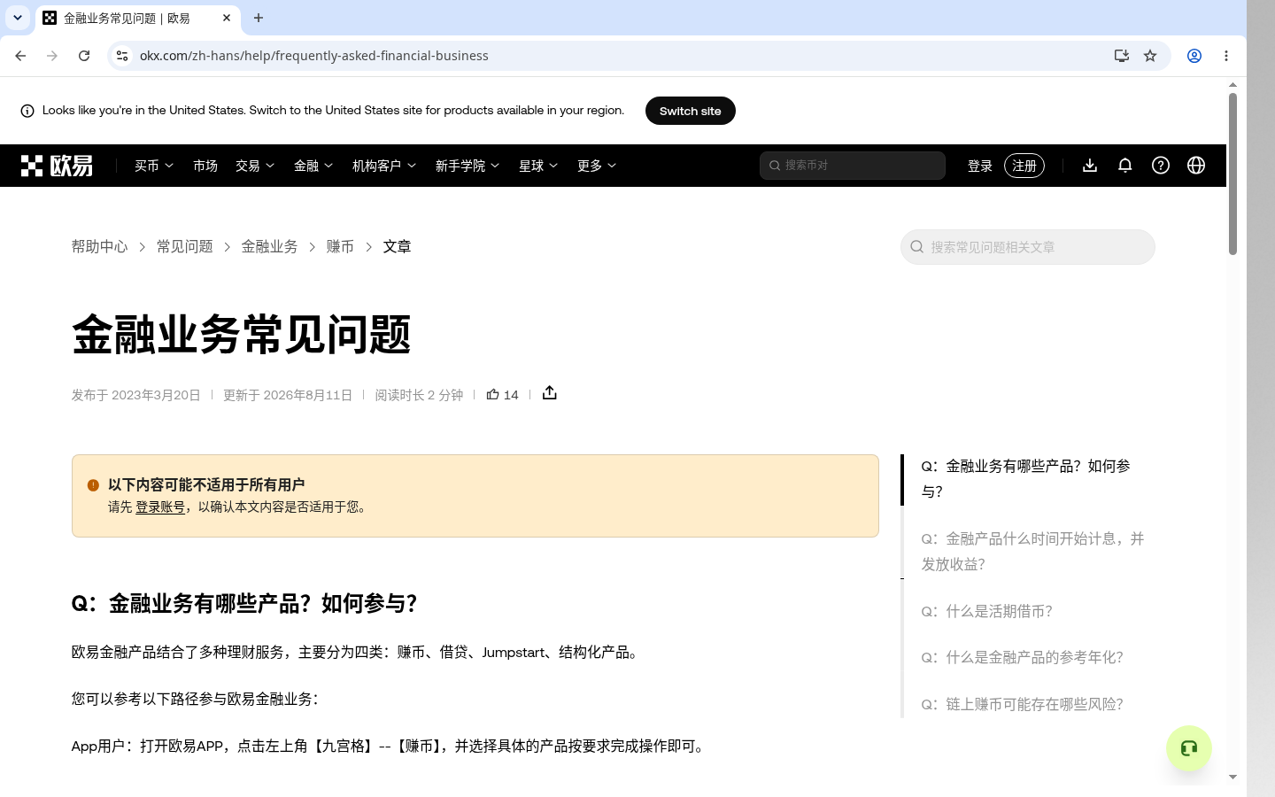This screenshot has width=1275, height=797.
Task: Click the browser back arrow
Action: tap(20, 56)
